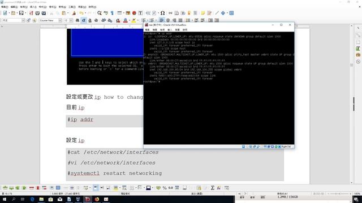Screen dimensions: 362x203
Task: Insert a comment with yellow note icon
Action: tap(202, 13)
